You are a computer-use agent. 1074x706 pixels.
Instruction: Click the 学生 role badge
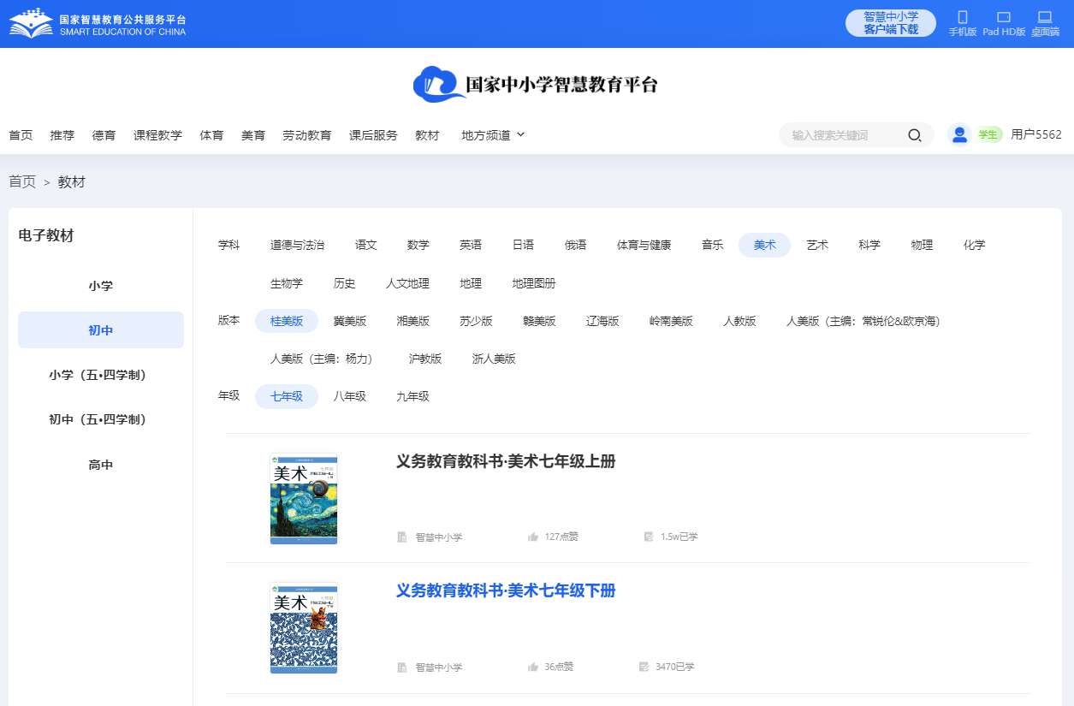[x=988, y=134]
